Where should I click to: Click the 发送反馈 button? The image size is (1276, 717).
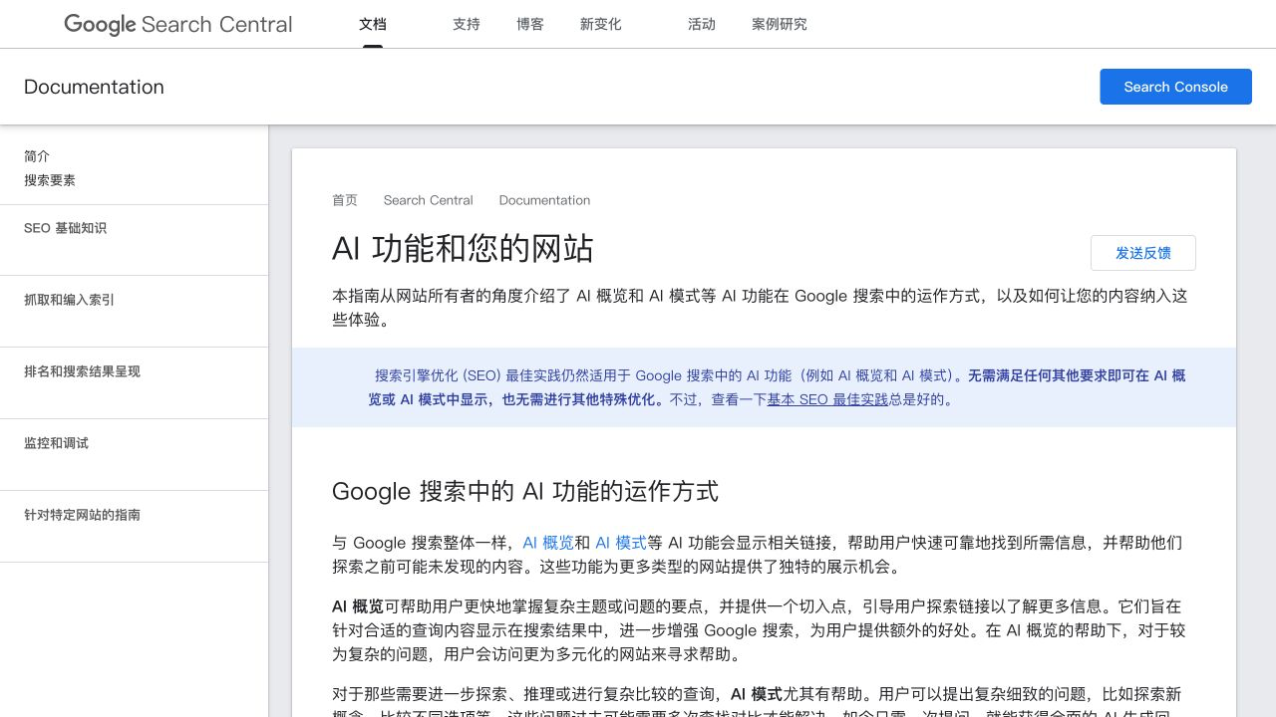1143,253
